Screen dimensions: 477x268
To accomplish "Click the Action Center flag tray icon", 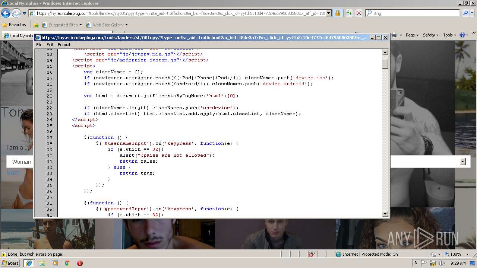I will pos(424,263).
